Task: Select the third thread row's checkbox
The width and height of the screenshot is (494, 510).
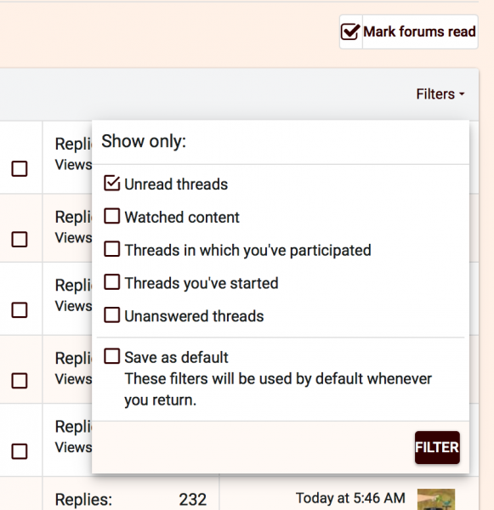Action: [20, 310]
